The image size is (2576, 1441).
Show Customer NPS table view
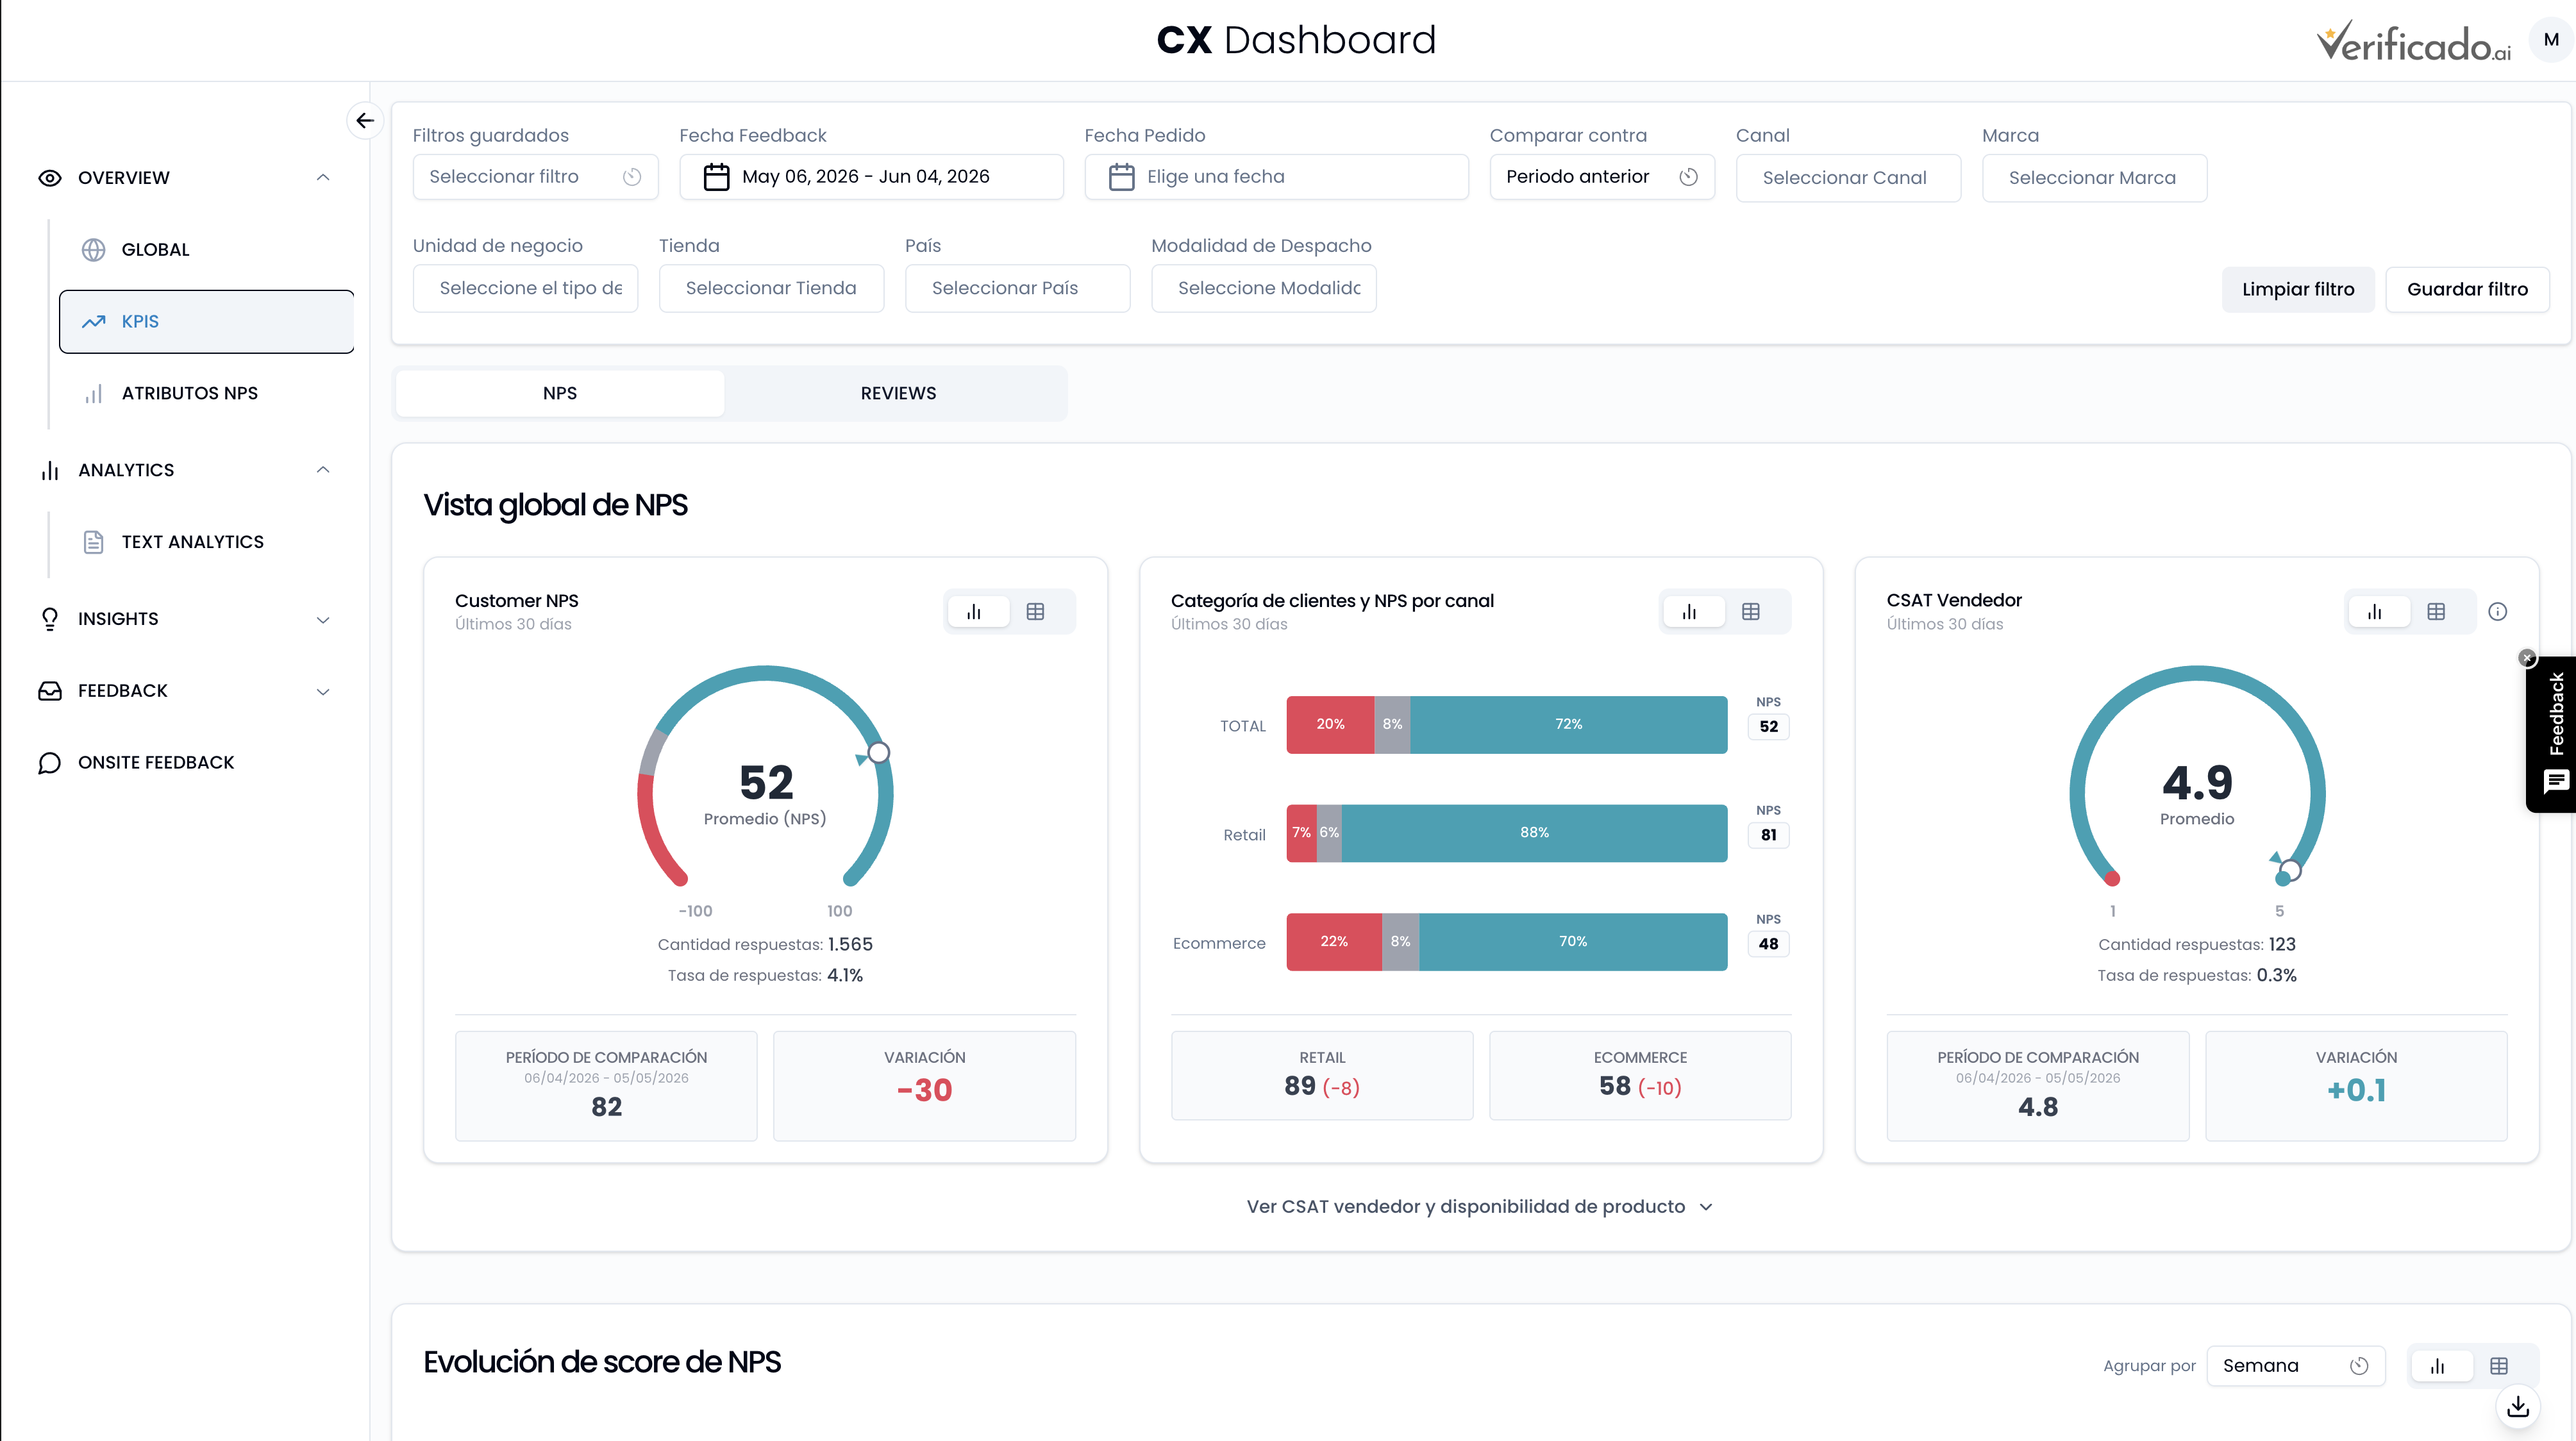tap(1035, 612)
